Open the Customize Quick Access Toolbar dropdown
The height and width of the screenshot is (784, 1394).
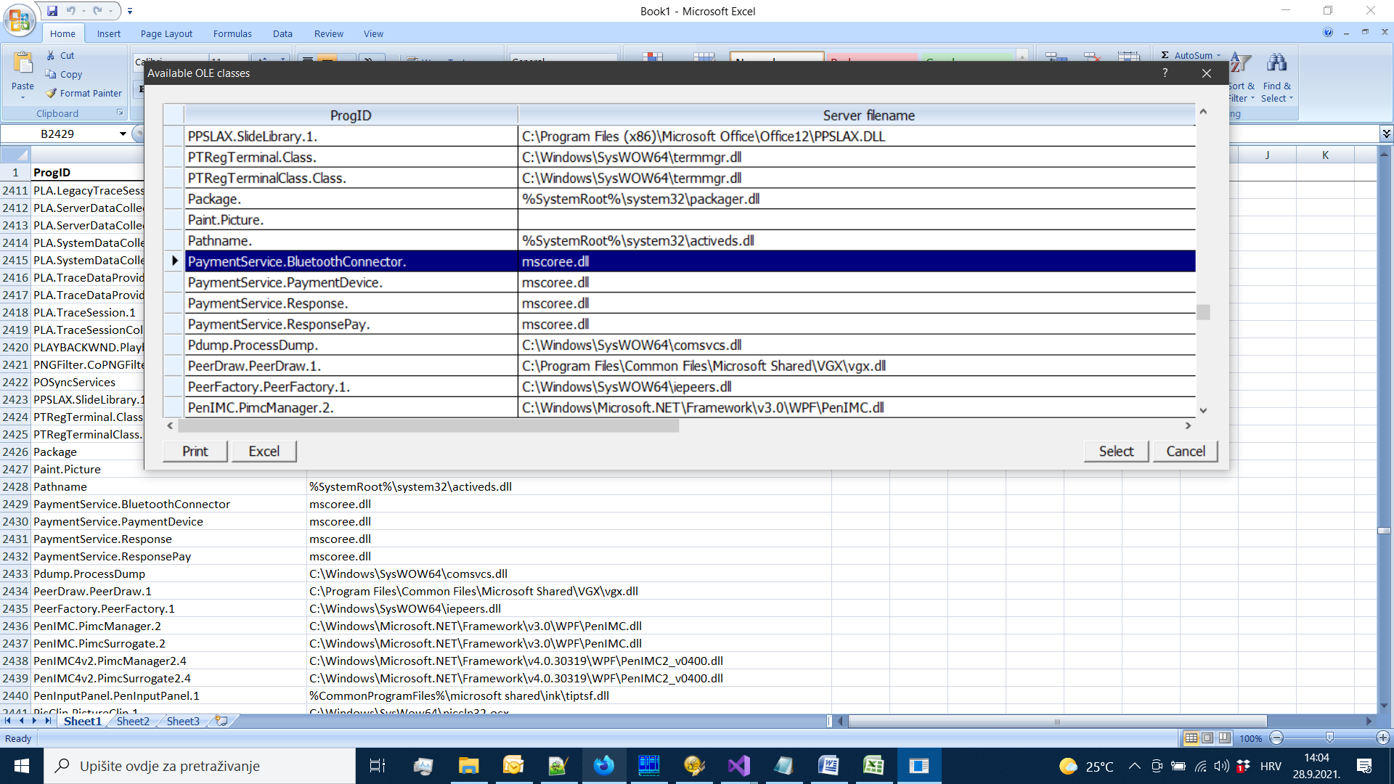pyautogui.click(x=130, y=11)
